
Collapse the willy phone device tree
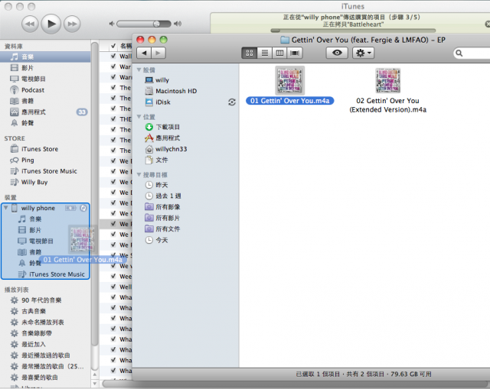point(5,208)
